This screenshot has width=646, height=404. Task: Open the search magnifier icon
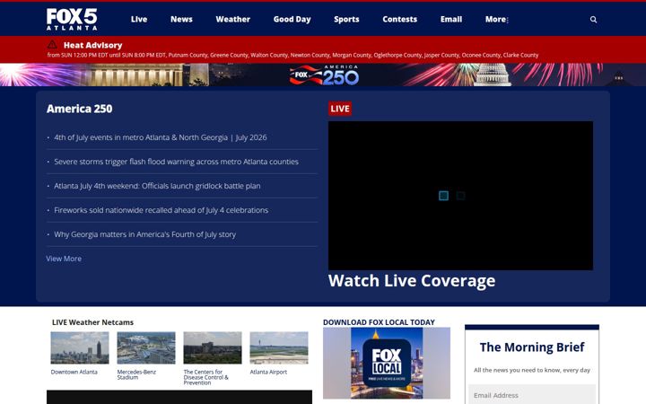593,20
